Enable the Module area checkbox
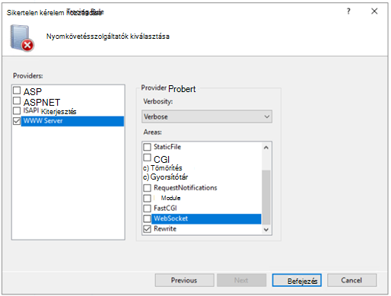Viewport: 391px width, 296px height. 147,198
